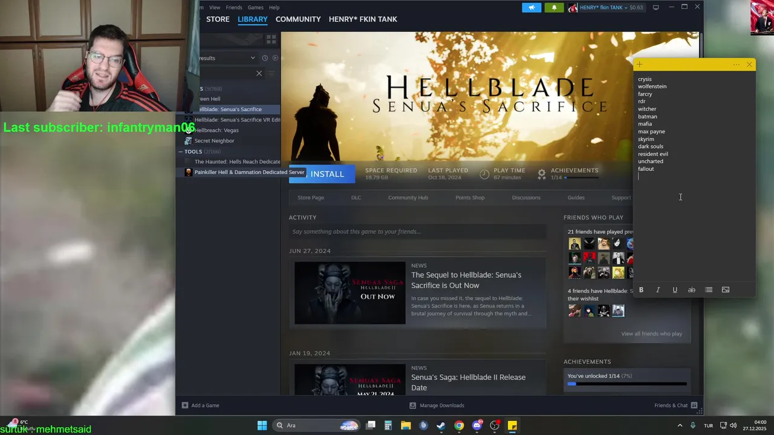This screenshot has width=774, height=435.
Task: Open the Help menu
Action: pyautogui.click(x=274, y=7)
